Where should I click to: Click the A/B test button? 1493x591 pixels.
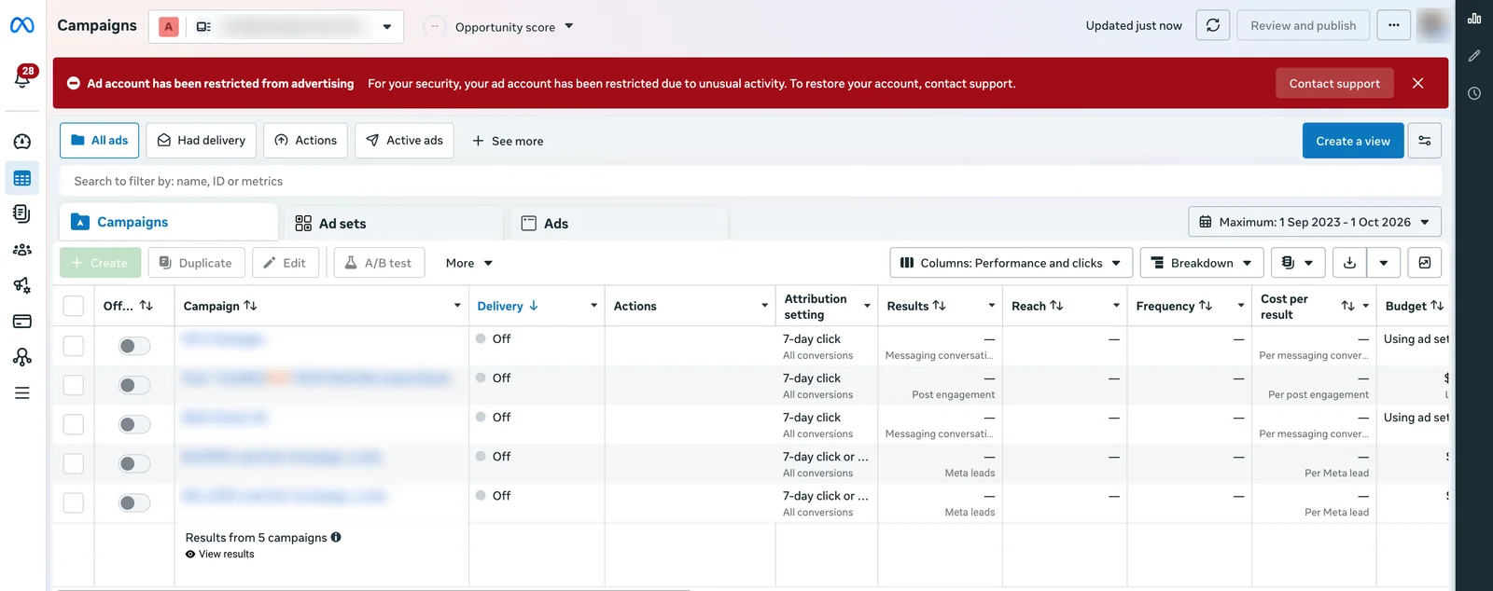point(379,263)
